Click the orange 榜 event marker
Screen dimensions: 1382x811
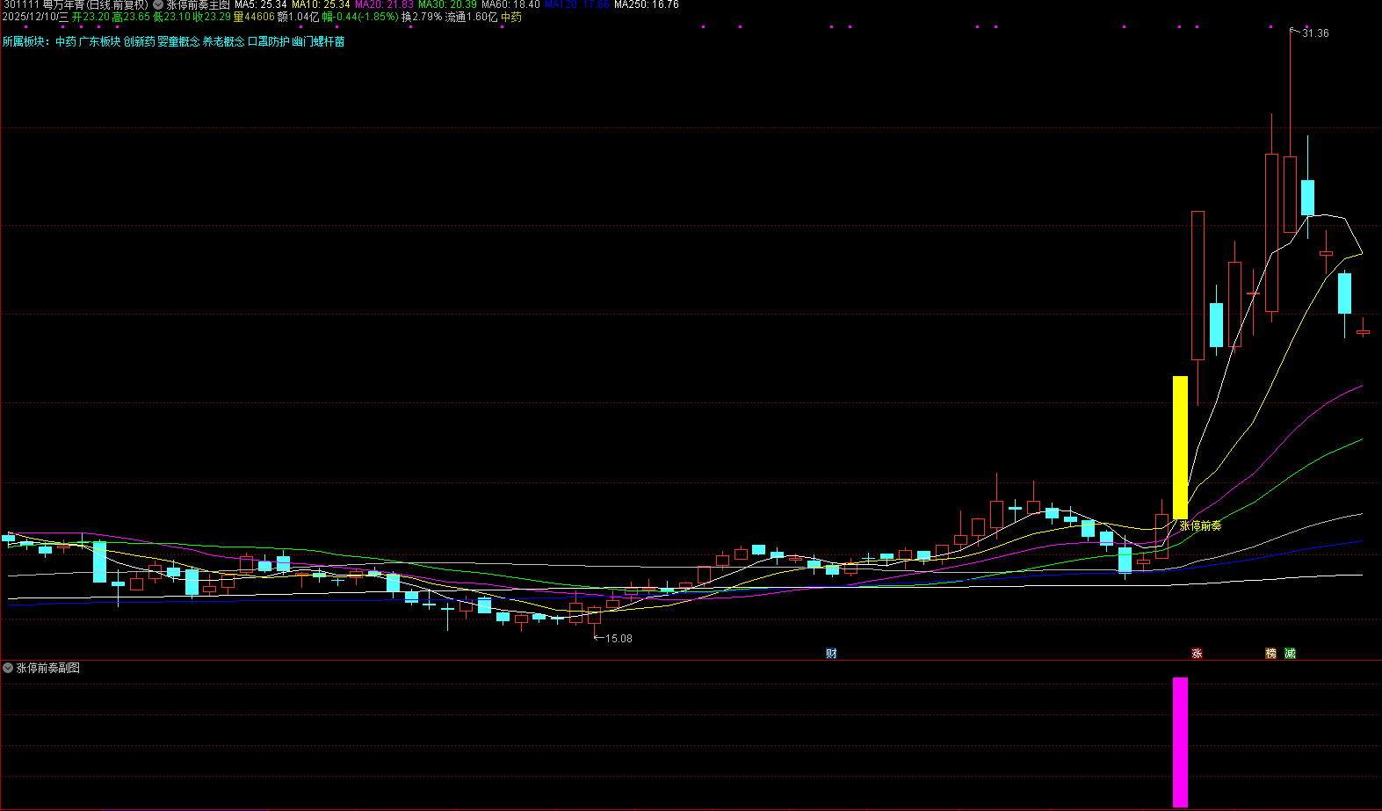click(x=1270, y=654)
